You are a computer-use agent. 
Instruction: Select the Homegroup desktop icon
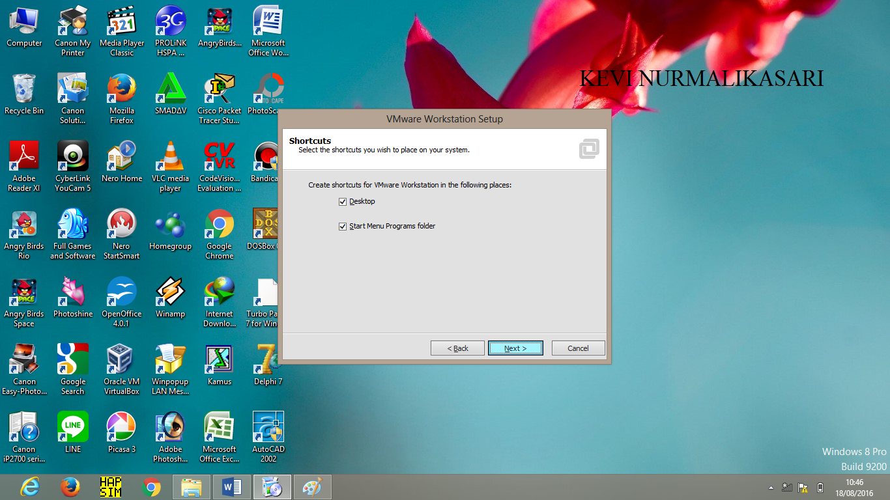pos(171,230)
